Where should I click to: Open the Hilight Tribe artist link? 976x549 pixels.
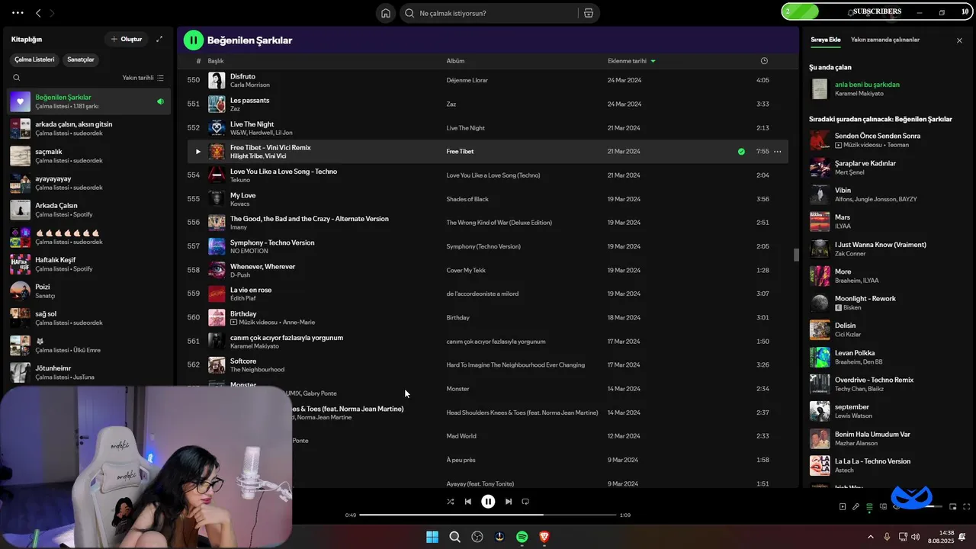[246, 156]
